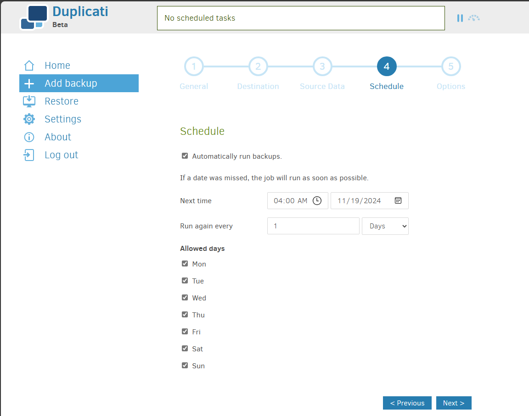Image resolution: width=529 pixels, height=416 pixels.
Task: Open throttle settings via the speedometer icon
Action: click(x=474, y=18)
